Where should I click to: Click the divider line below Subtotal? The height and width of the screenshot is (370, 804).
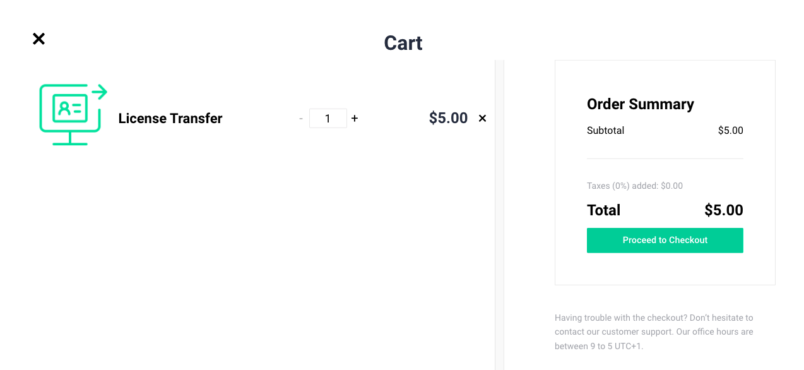pos(665,158)
